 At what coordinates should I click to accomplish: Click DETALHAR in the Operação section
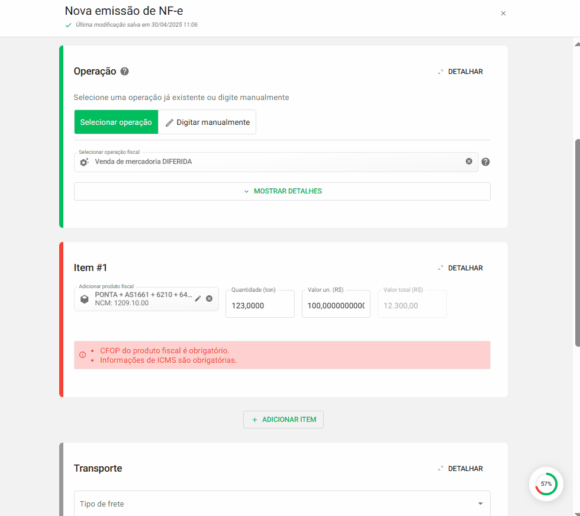click(460, 71)
